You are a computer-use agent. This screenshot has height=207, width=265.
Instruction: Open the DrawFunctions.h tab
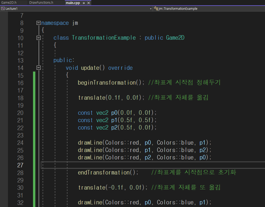(x=41, y=3)
